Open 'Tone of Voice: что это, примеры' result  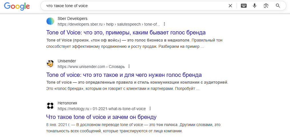click(126, 33)
